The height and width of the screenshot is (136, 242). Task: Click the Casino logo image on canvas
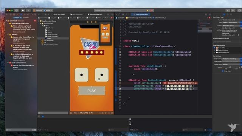click(92, 48)
